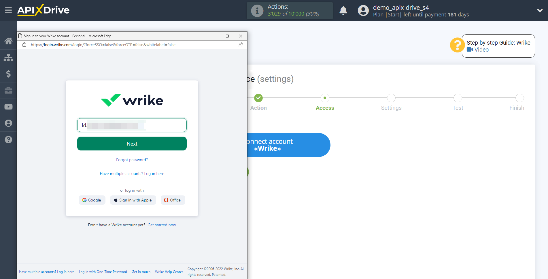Expand the account dropdown chevron
Screen dimensions: 548x279
click(540, 10)
